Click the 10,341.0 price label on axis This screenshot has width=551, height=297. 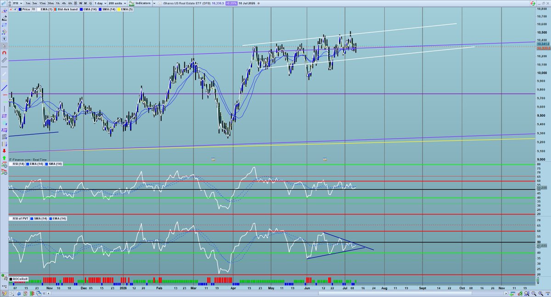point(543,44)
